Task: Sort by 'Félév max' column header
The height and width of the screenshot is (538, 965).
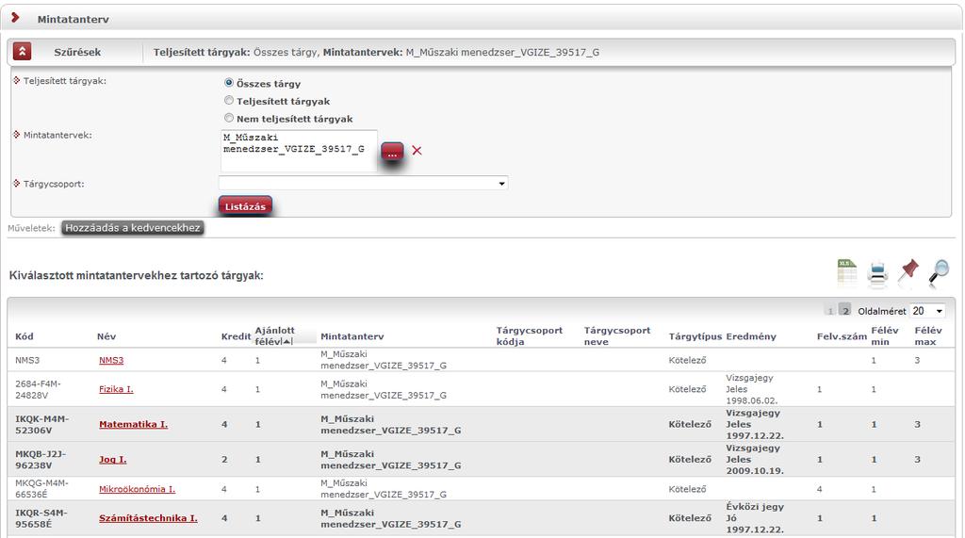Action: click(928, 336)
